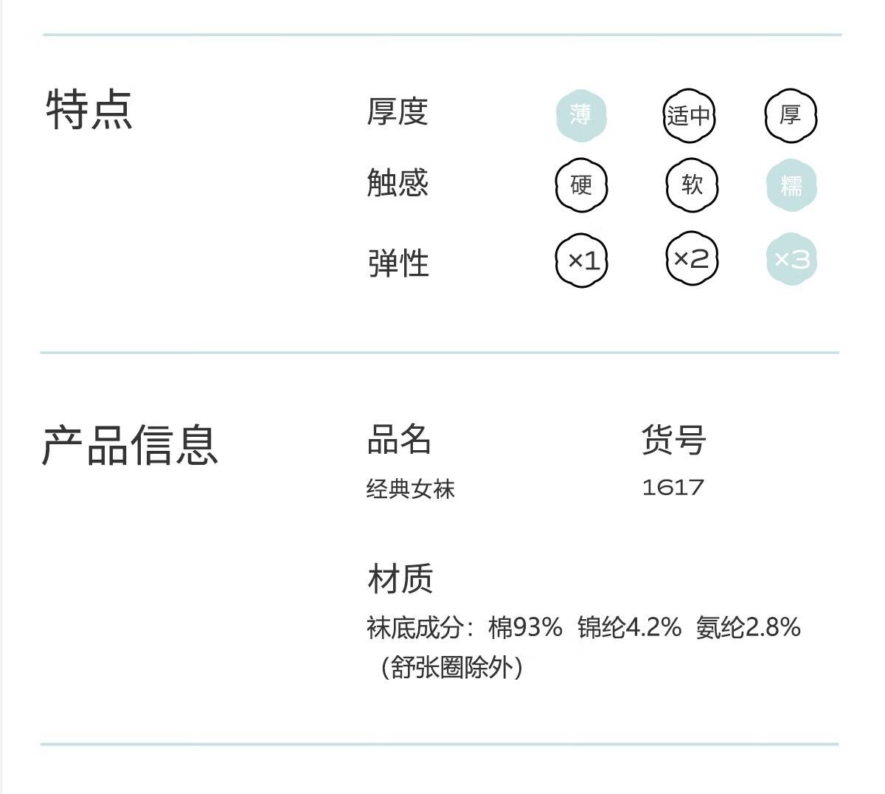Click the highlighted ×3 elasticity badge
The width and height of the screenshot is (885, 794).
click(x=791, y=259)
